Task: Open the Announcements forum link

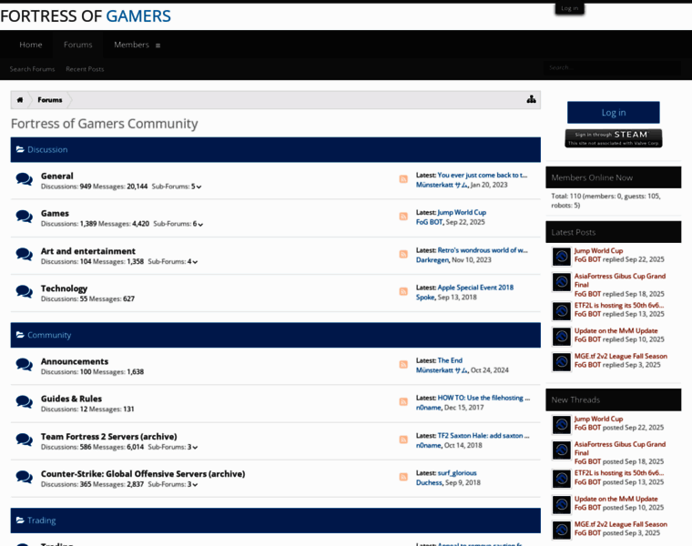Action: tap(75, 361)
